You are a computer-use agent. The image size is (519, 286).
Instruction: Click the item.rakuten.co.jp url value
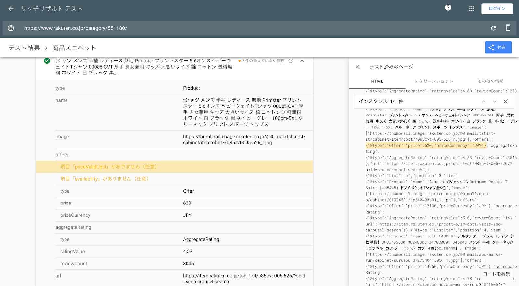click(x=244, y=279)
